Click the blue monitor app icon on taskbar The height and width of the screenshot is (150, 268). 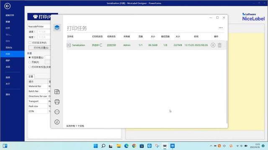pyautogui.click(x=173, y=146)
